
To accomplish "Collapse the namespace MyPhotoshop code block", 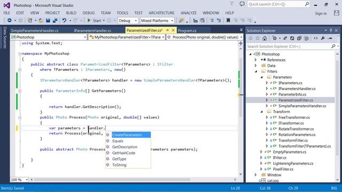I will 20,53.
